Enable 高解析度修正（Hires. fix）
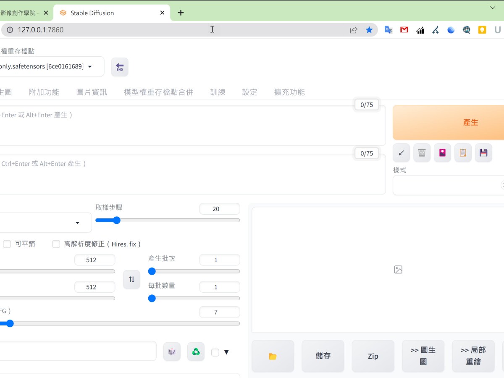Viewport: 504px width, 378px height. click(x=56, y=244)
